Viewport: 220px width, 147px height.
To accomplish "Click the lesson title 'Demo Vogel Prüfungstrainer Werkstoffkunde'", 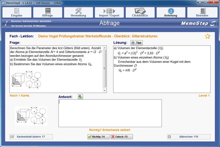I will 75,36.
